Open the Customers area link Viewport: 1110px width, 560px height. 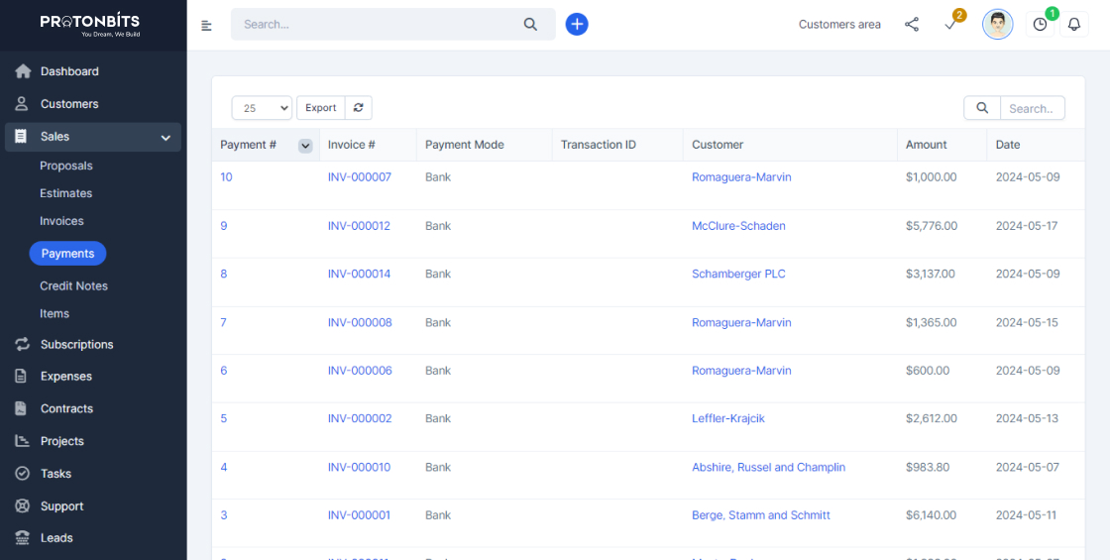(839, 25)
